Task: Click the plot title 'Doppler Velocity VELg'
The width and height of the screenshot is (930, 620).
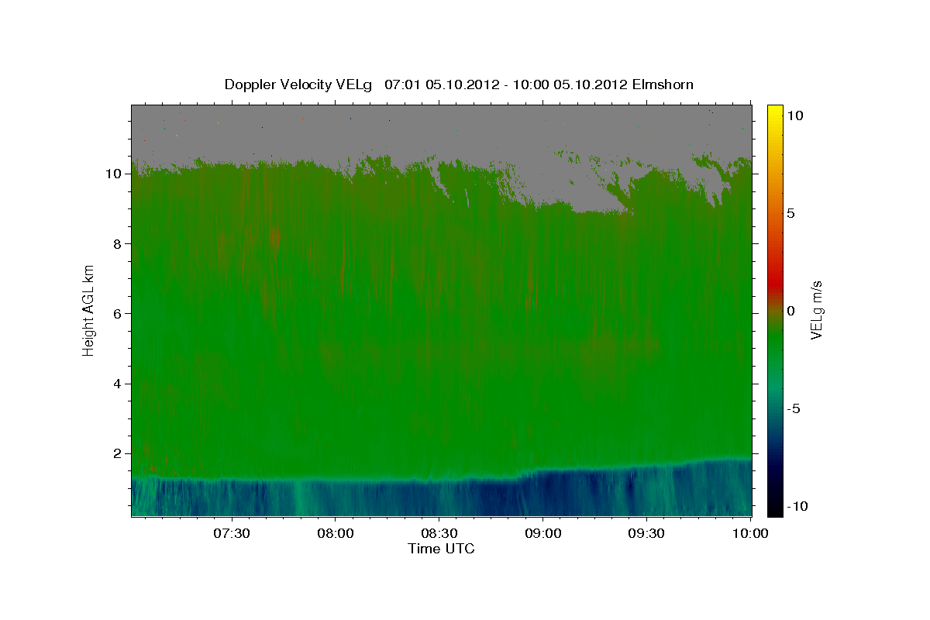Action: click(298, 84)
